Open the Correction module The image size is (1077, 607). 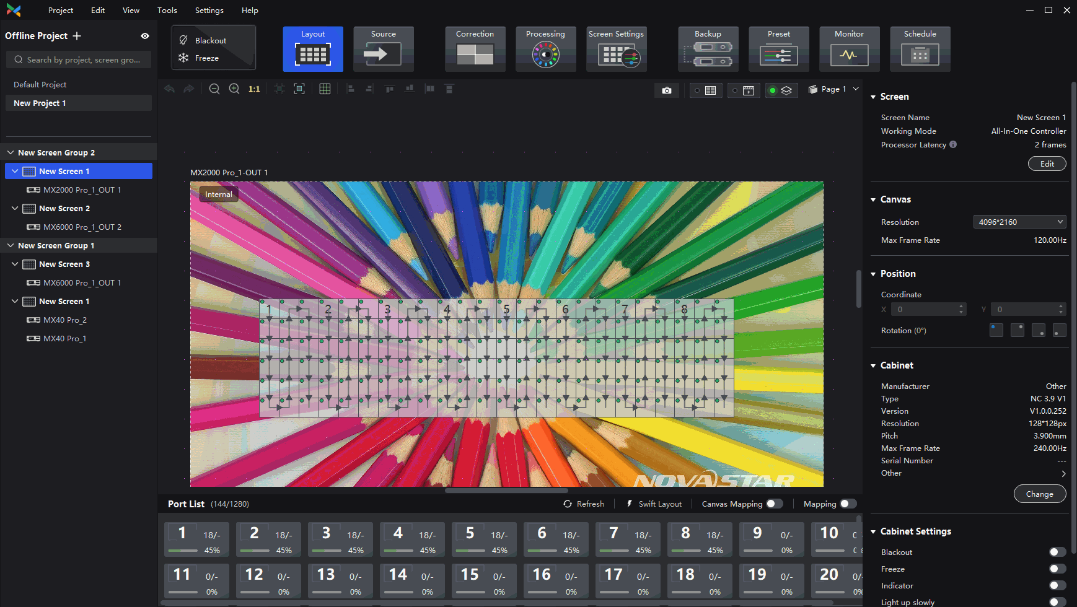tap(475, 49)
